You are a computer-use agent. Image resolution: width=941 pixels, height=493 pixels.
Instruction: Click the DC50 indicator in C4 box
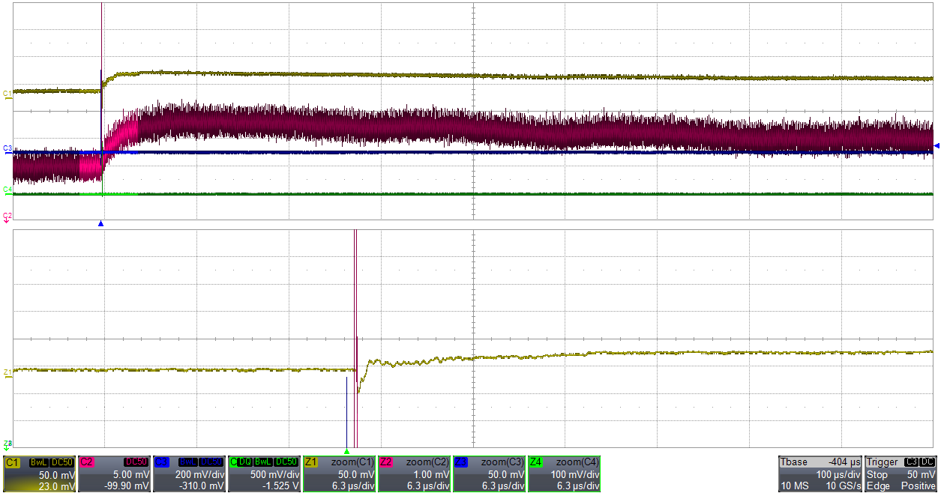tap(286, 462)
